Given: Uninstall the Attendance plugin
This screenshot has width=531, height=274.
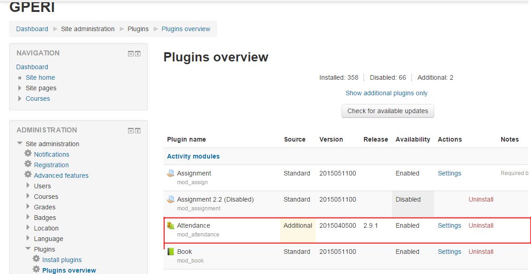Looking at the screenshot, I should [x=481, y=225].
